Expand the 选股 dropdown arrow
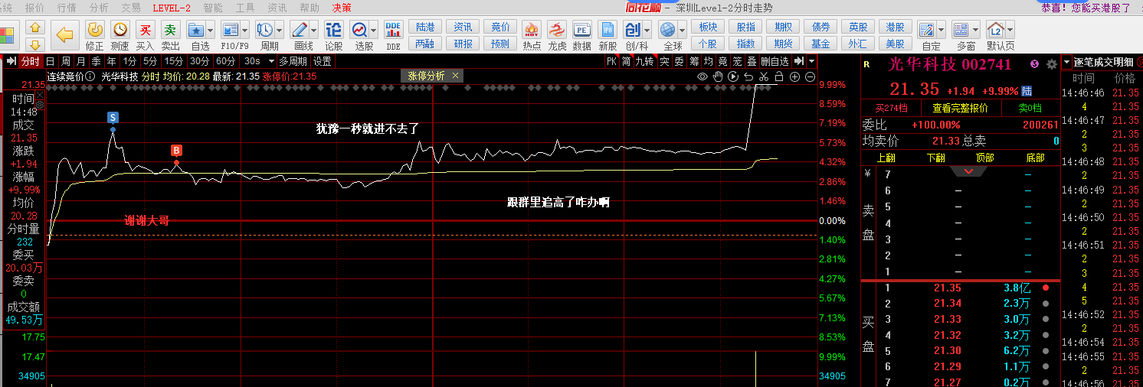The height and width of the screenshot is (387, 1143). [x=374, y=30]
